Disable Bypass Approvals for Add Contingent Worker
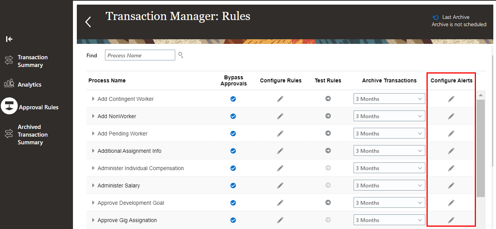The height and width of the screenshot is (229, 496). 233,99
